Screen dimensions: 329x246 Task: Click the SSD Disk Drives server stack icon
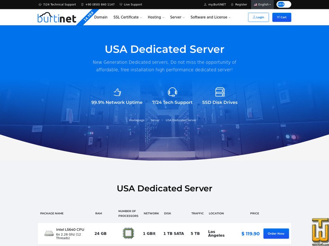click(x=220, y=91)
